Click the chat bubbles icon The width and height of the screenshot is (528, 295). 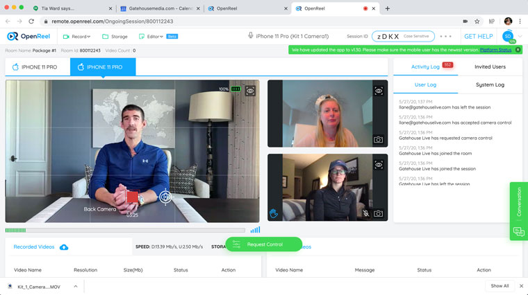518,231
